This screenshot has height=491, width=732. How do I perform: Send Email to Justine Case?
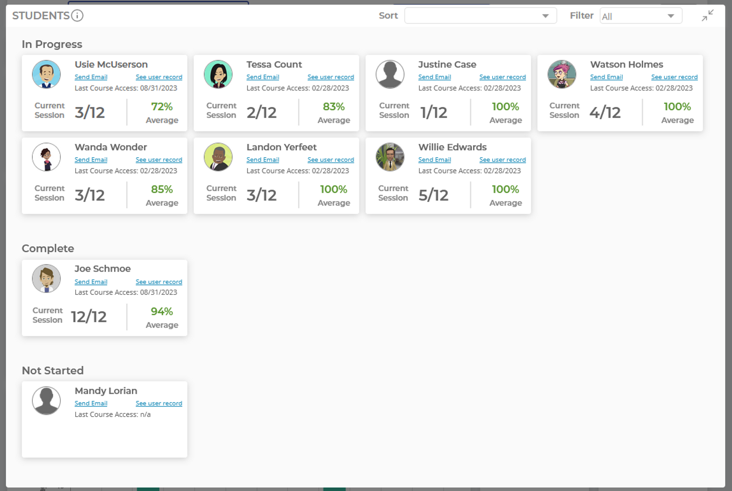click(x=434, y=77)
